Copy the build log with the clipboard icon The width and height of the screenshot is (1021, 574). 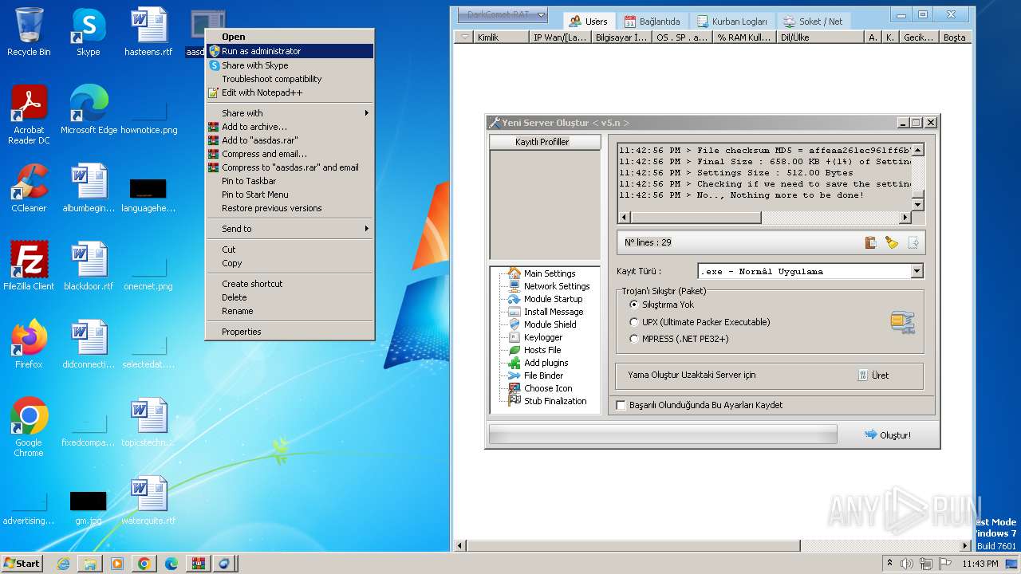click(x=871, y=242)
